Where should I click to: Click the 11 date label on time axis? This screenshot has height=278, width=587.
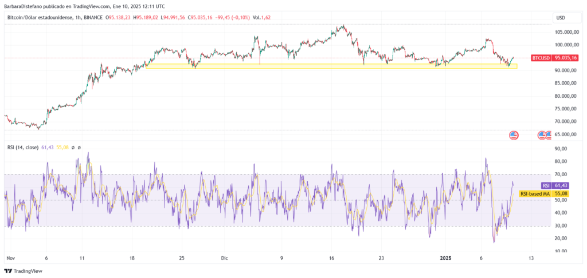(81, 258)
